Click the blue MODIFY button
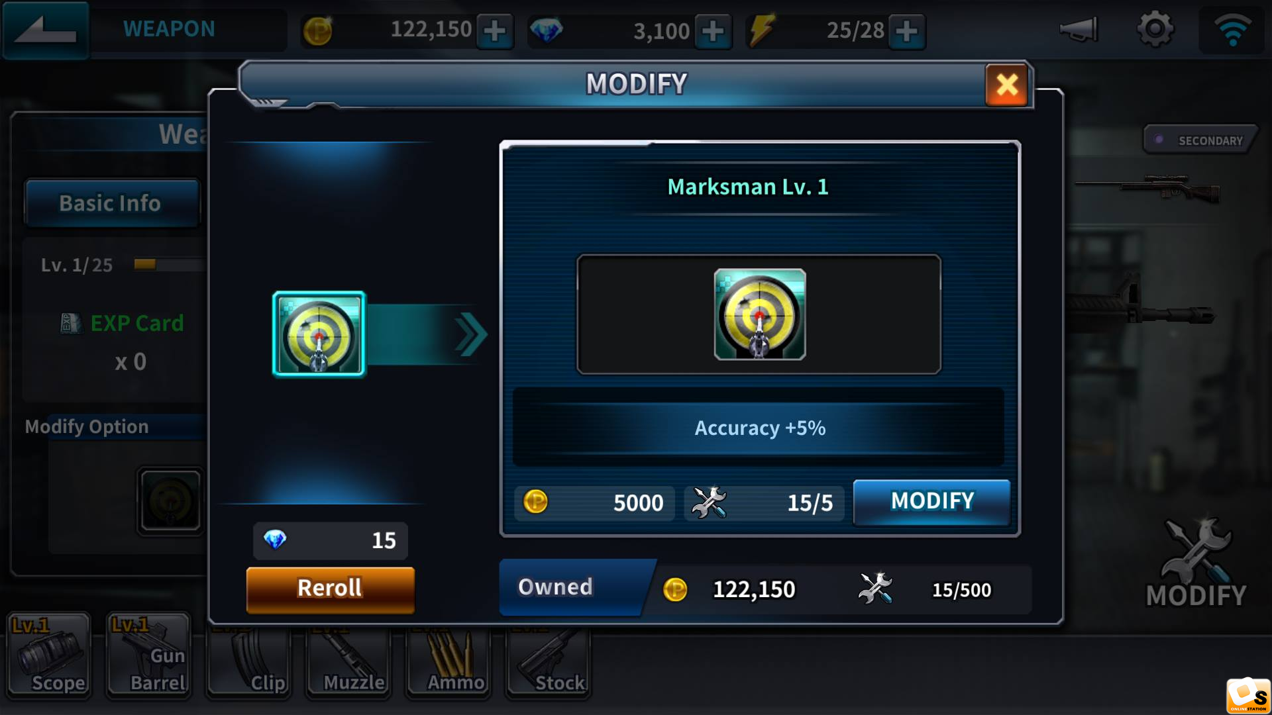Viewport: 1272px width, 715px height. pyautogui.click(x=931, y=502)
